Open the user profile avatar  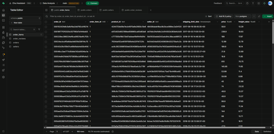tap(270, 3)
